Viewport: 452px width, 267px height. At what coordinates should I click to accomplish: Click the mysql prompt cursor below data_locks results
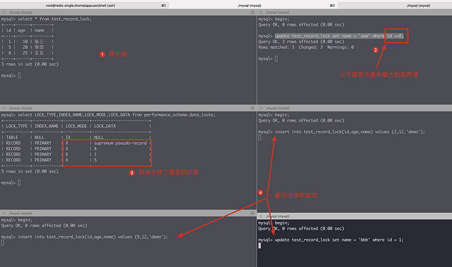click(19, 183)
